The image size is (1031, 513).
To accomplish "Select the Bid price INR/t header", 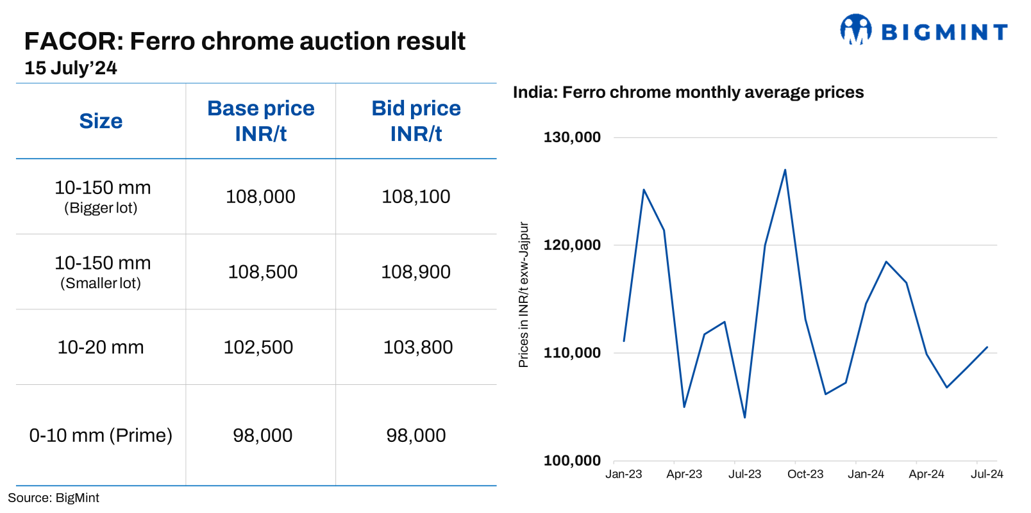I will (x=416, y=121).
